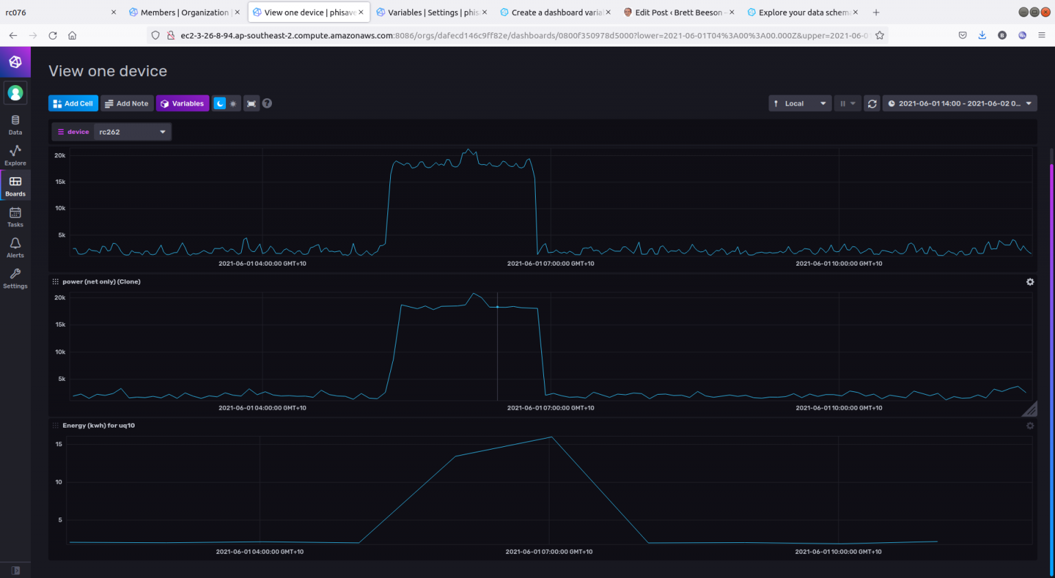The width and height of the screenshot is (1055, 578).
Task: Open Boards from the left sidebar
Action: coord(15,185)
